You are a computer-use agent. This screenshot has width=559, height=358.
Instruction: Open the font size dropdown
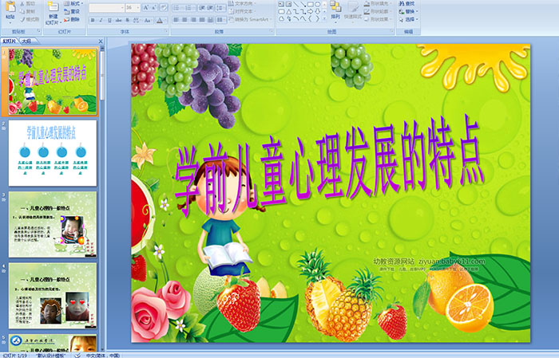pos(133,7)
